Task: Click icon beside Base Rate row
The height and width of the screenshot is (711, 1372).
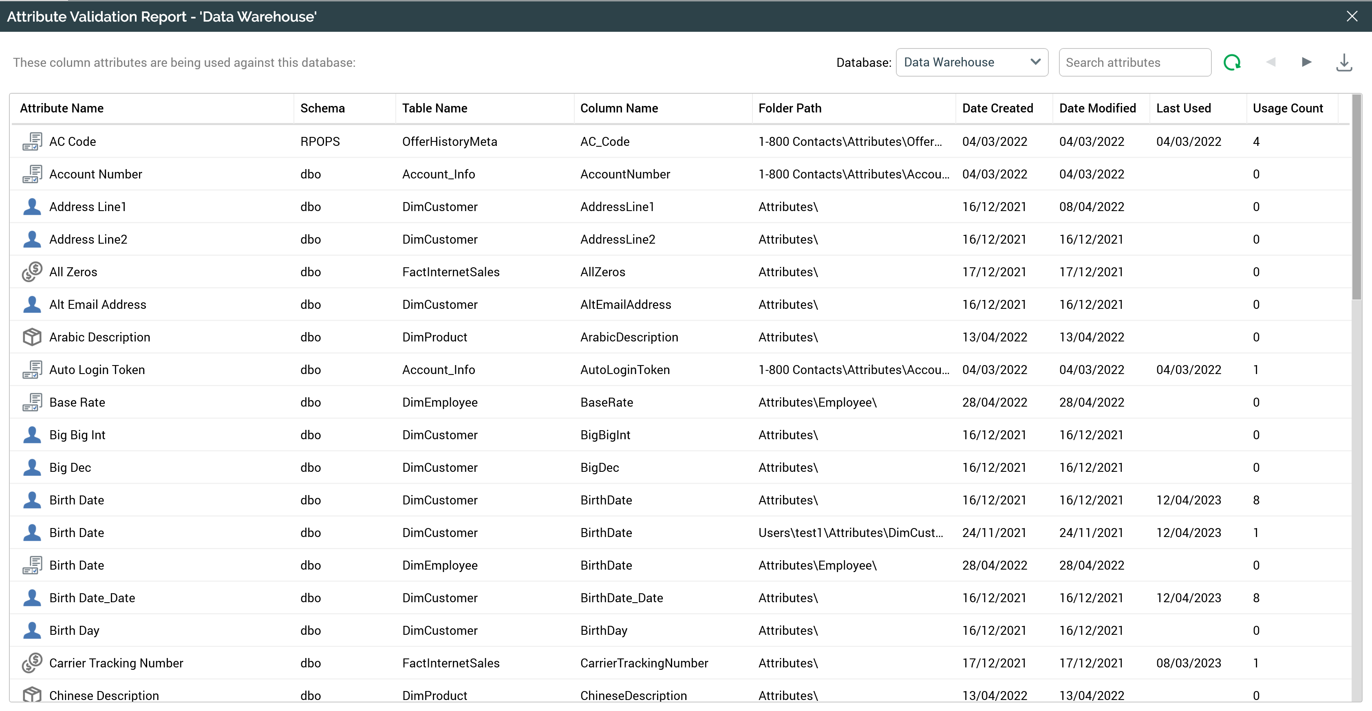Action: [x=32, y=402]
